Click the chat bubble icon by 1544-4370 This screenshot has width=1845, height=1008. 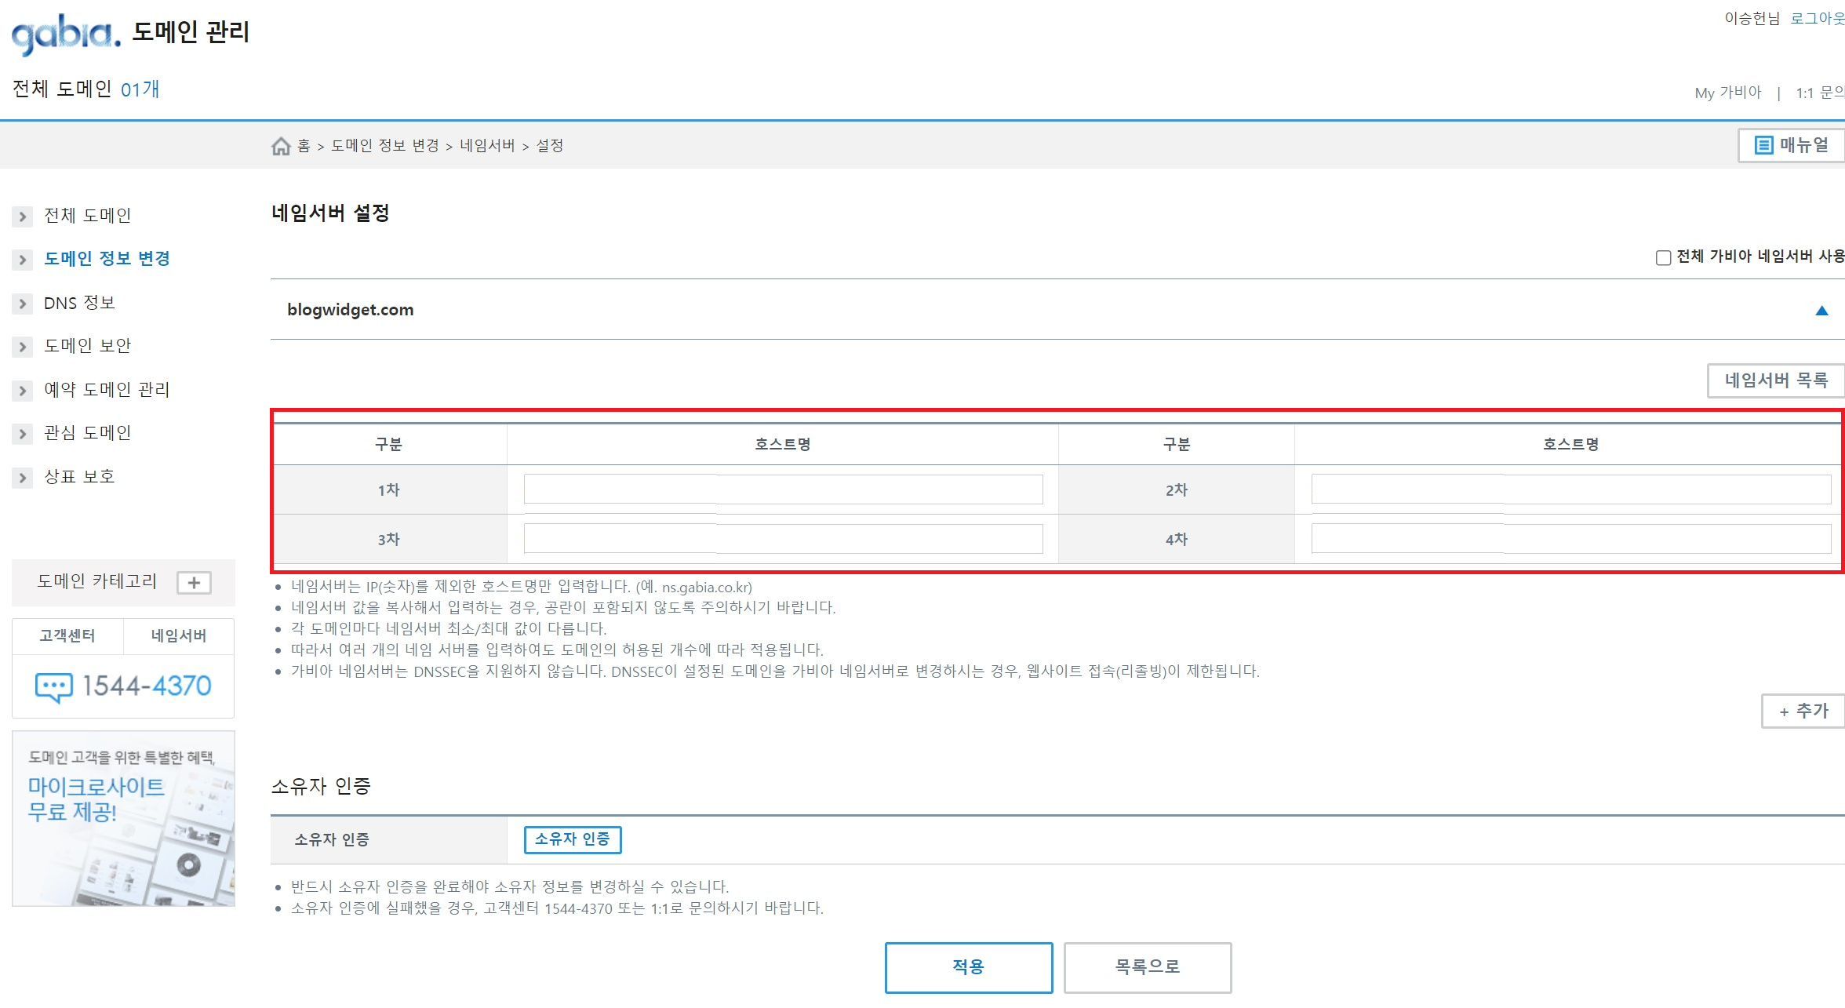point(53,686)
